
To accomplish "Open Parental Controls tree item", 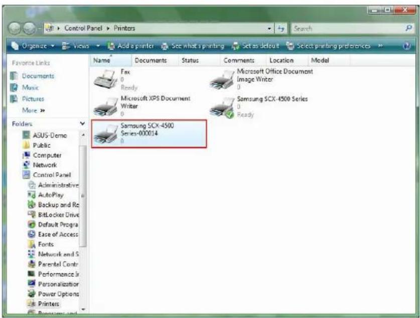I will [53, 264].
